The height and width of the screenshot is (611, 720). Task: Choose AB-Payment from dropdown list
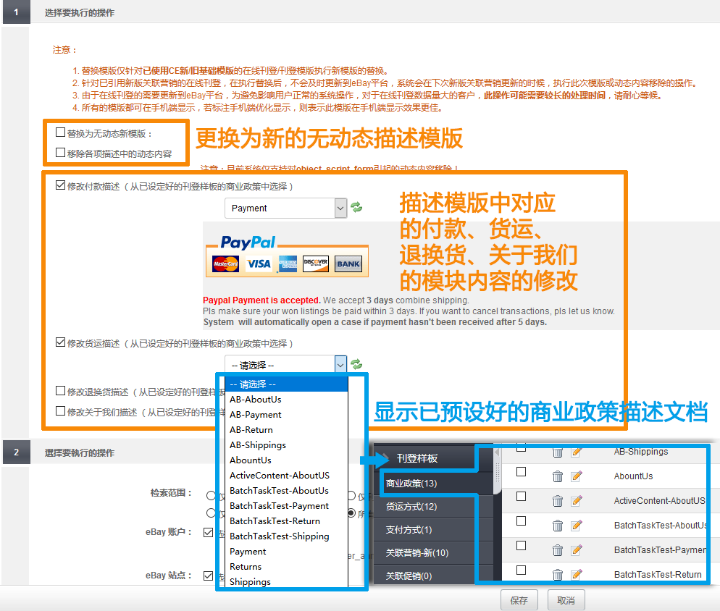pyautogui.click(x=287, y=415)
